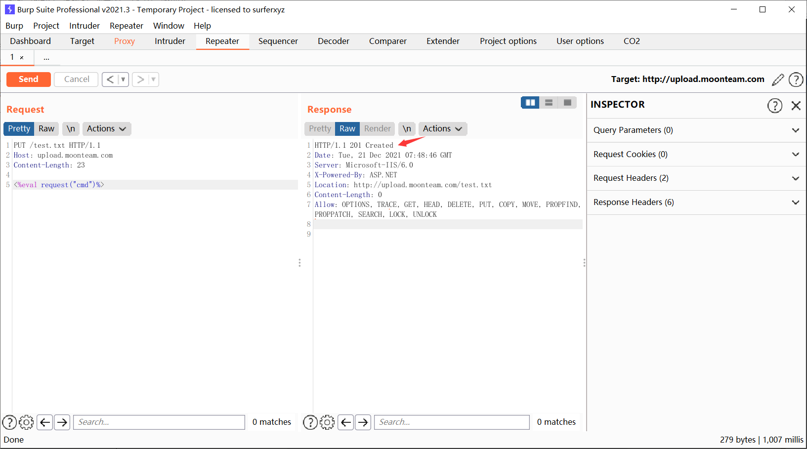Viewport: 807px width, 449px height.
Task: Open request search settings gear
Action: 26,422
